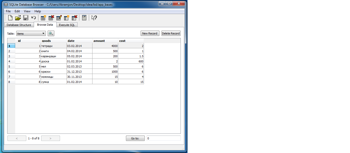Select the cell containing карандаши
The width and height of the screenshot is (350, 153).
(54, 56)
